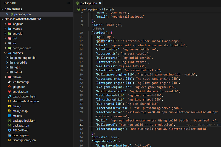Expand the .angular folder chevron

click(x=5, y=24)
